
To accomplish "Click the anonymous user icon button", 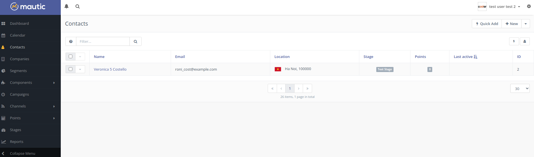I will click(525, 41).
